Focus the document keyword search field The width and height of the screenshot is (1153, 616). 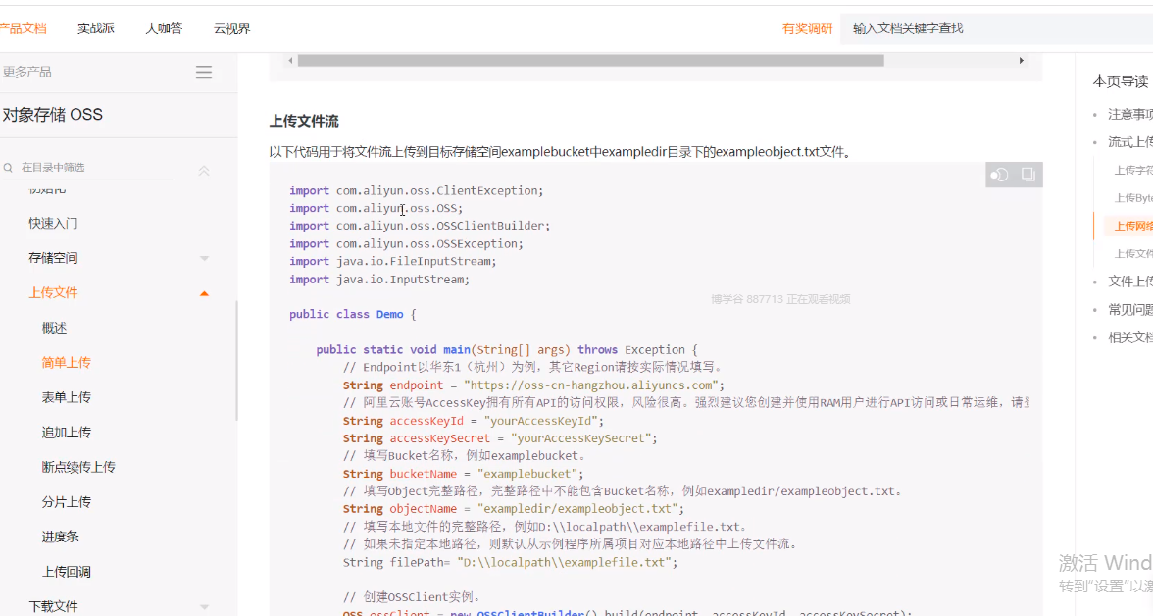996,28
